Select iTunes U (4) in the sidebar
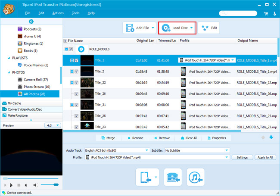Screen dimensions: 280x196 pyautogui.click(x=29, y=36)
